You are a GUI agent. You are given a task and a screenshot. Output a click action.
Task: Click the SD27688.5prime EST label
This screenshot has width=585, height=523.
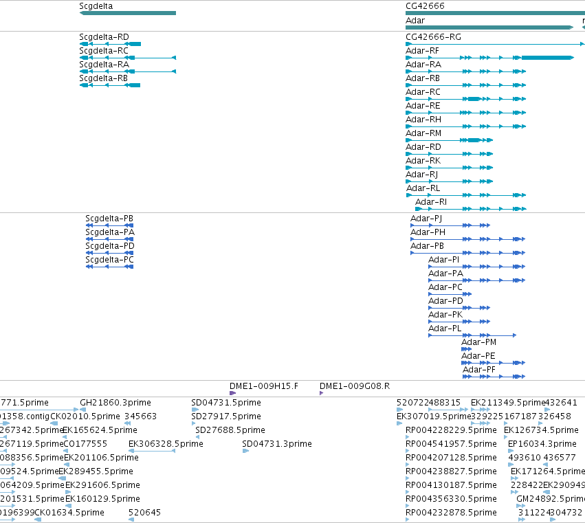tap(230, 430)
